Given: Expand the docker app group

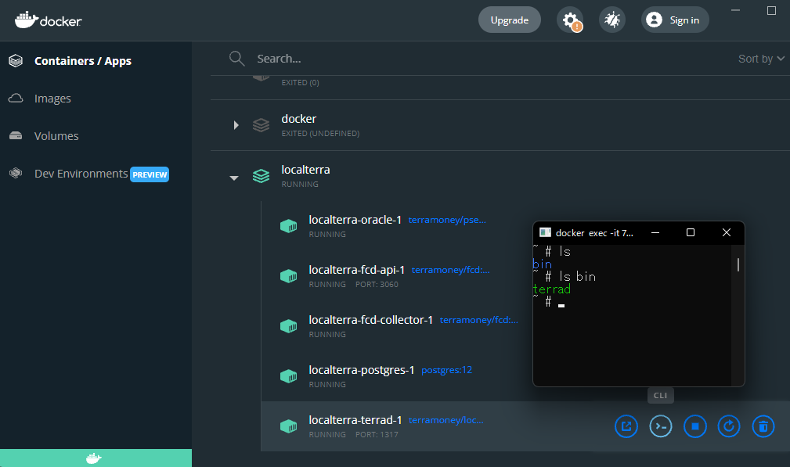Looking at the screenshot, I should pos(236,125).
